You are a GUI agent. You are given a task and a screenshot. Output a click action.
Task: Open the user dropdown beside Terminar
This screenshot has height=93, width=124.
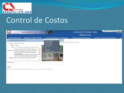tap(112, 31)
